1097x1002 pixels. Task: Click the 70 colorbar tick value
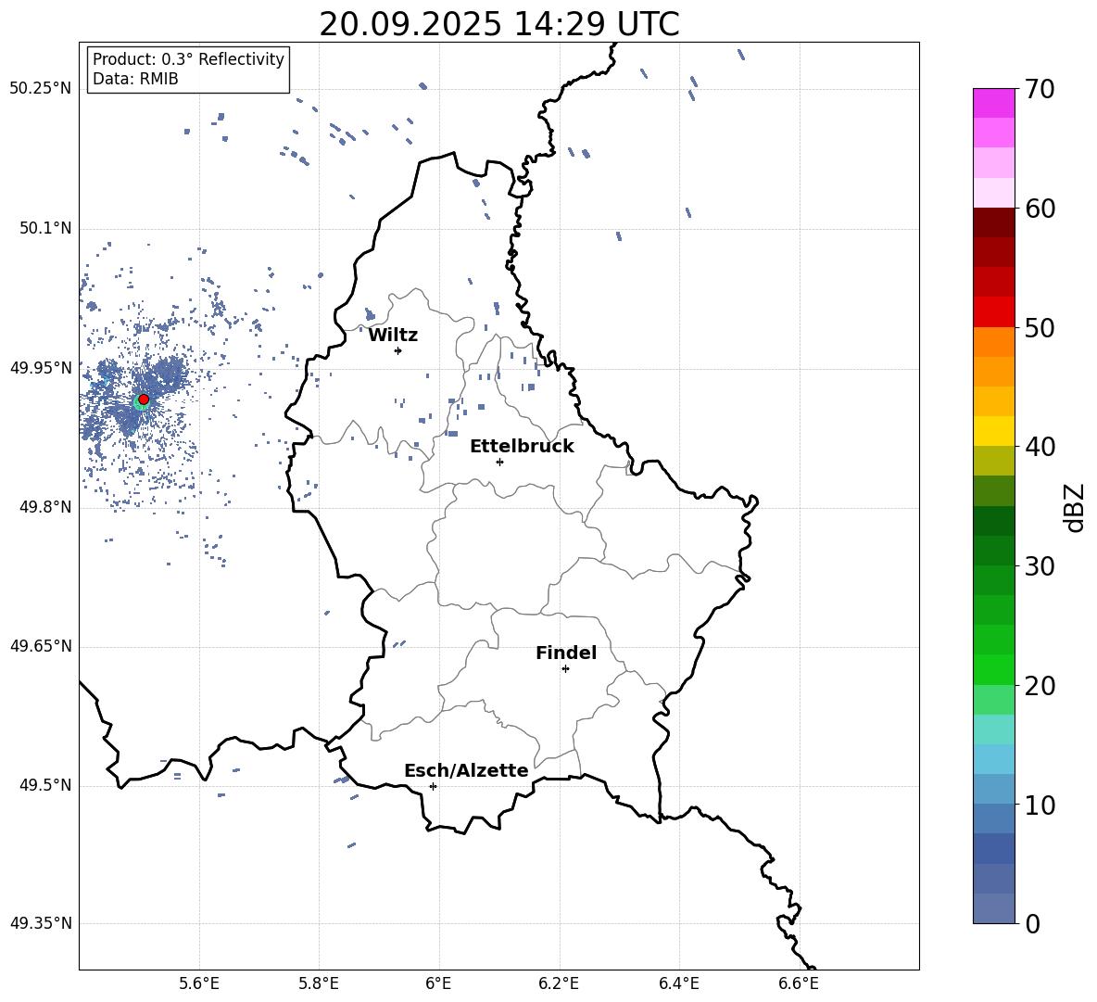click(x=1040, y=89)
